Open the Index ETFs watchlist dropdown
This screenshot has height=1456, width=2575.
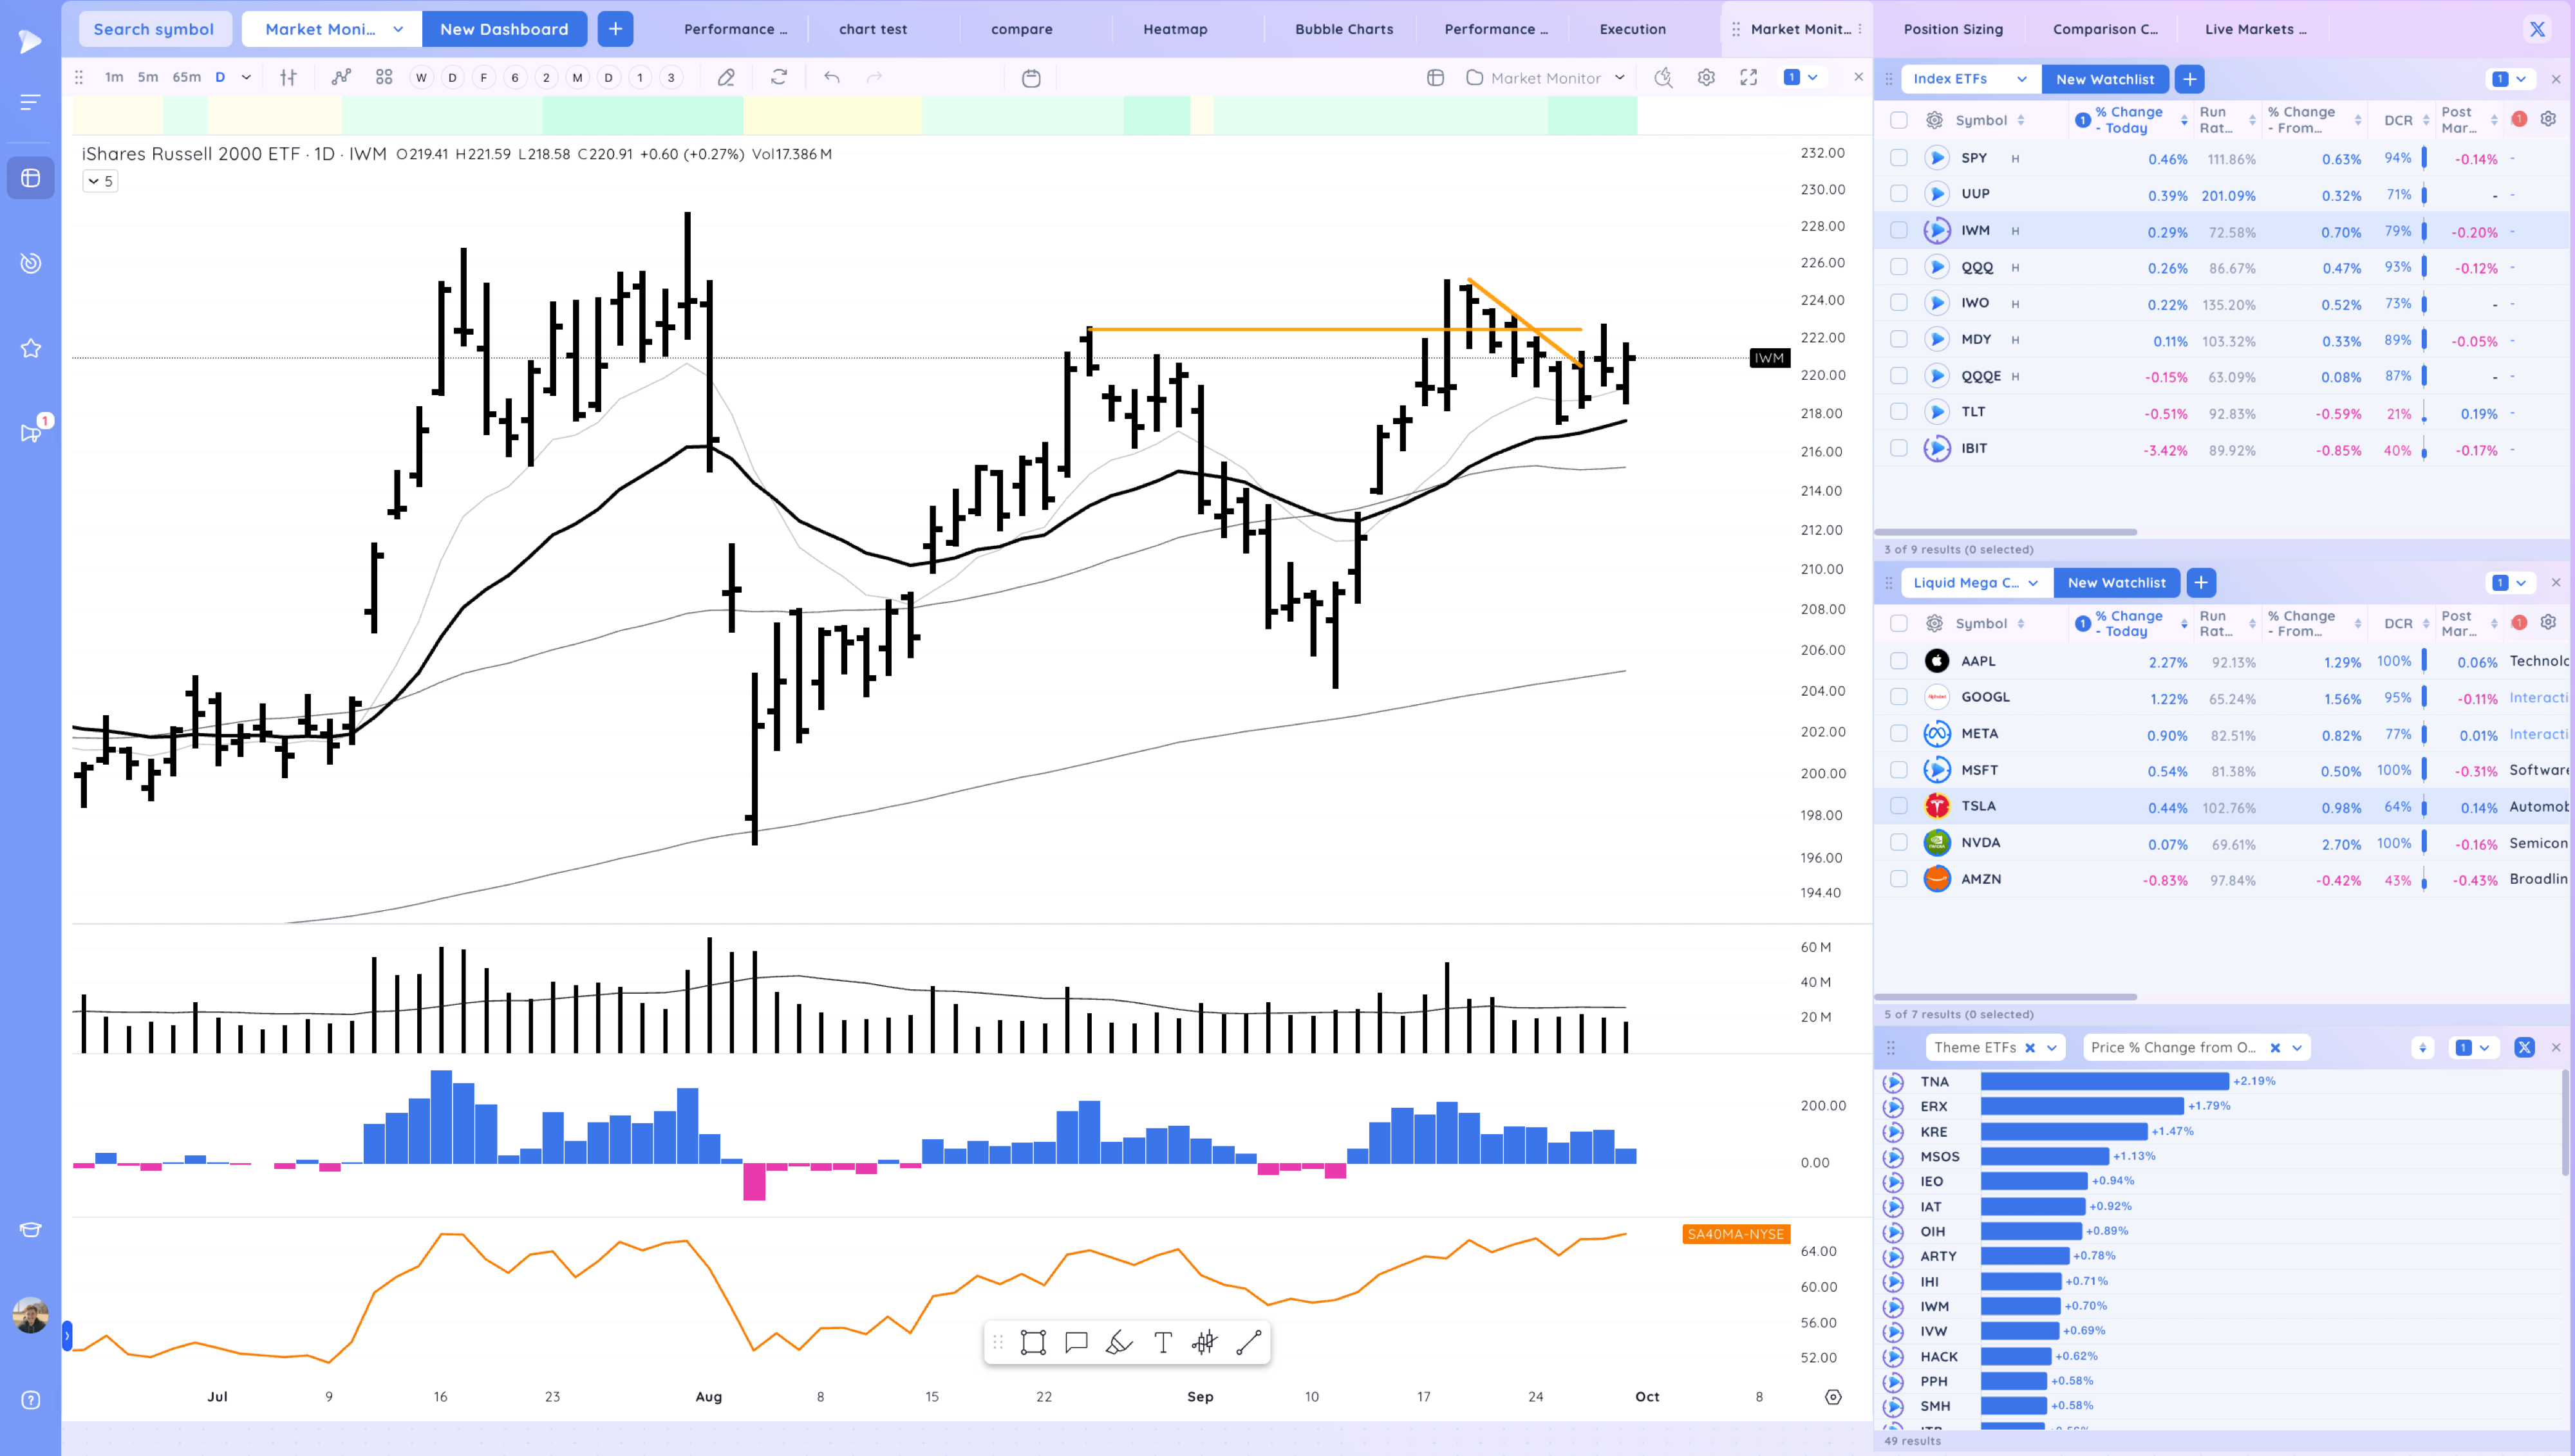click(1970, 79)
